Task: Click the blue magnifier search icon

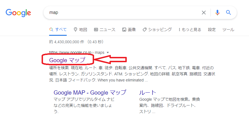Action: click(x=228, y=13)
